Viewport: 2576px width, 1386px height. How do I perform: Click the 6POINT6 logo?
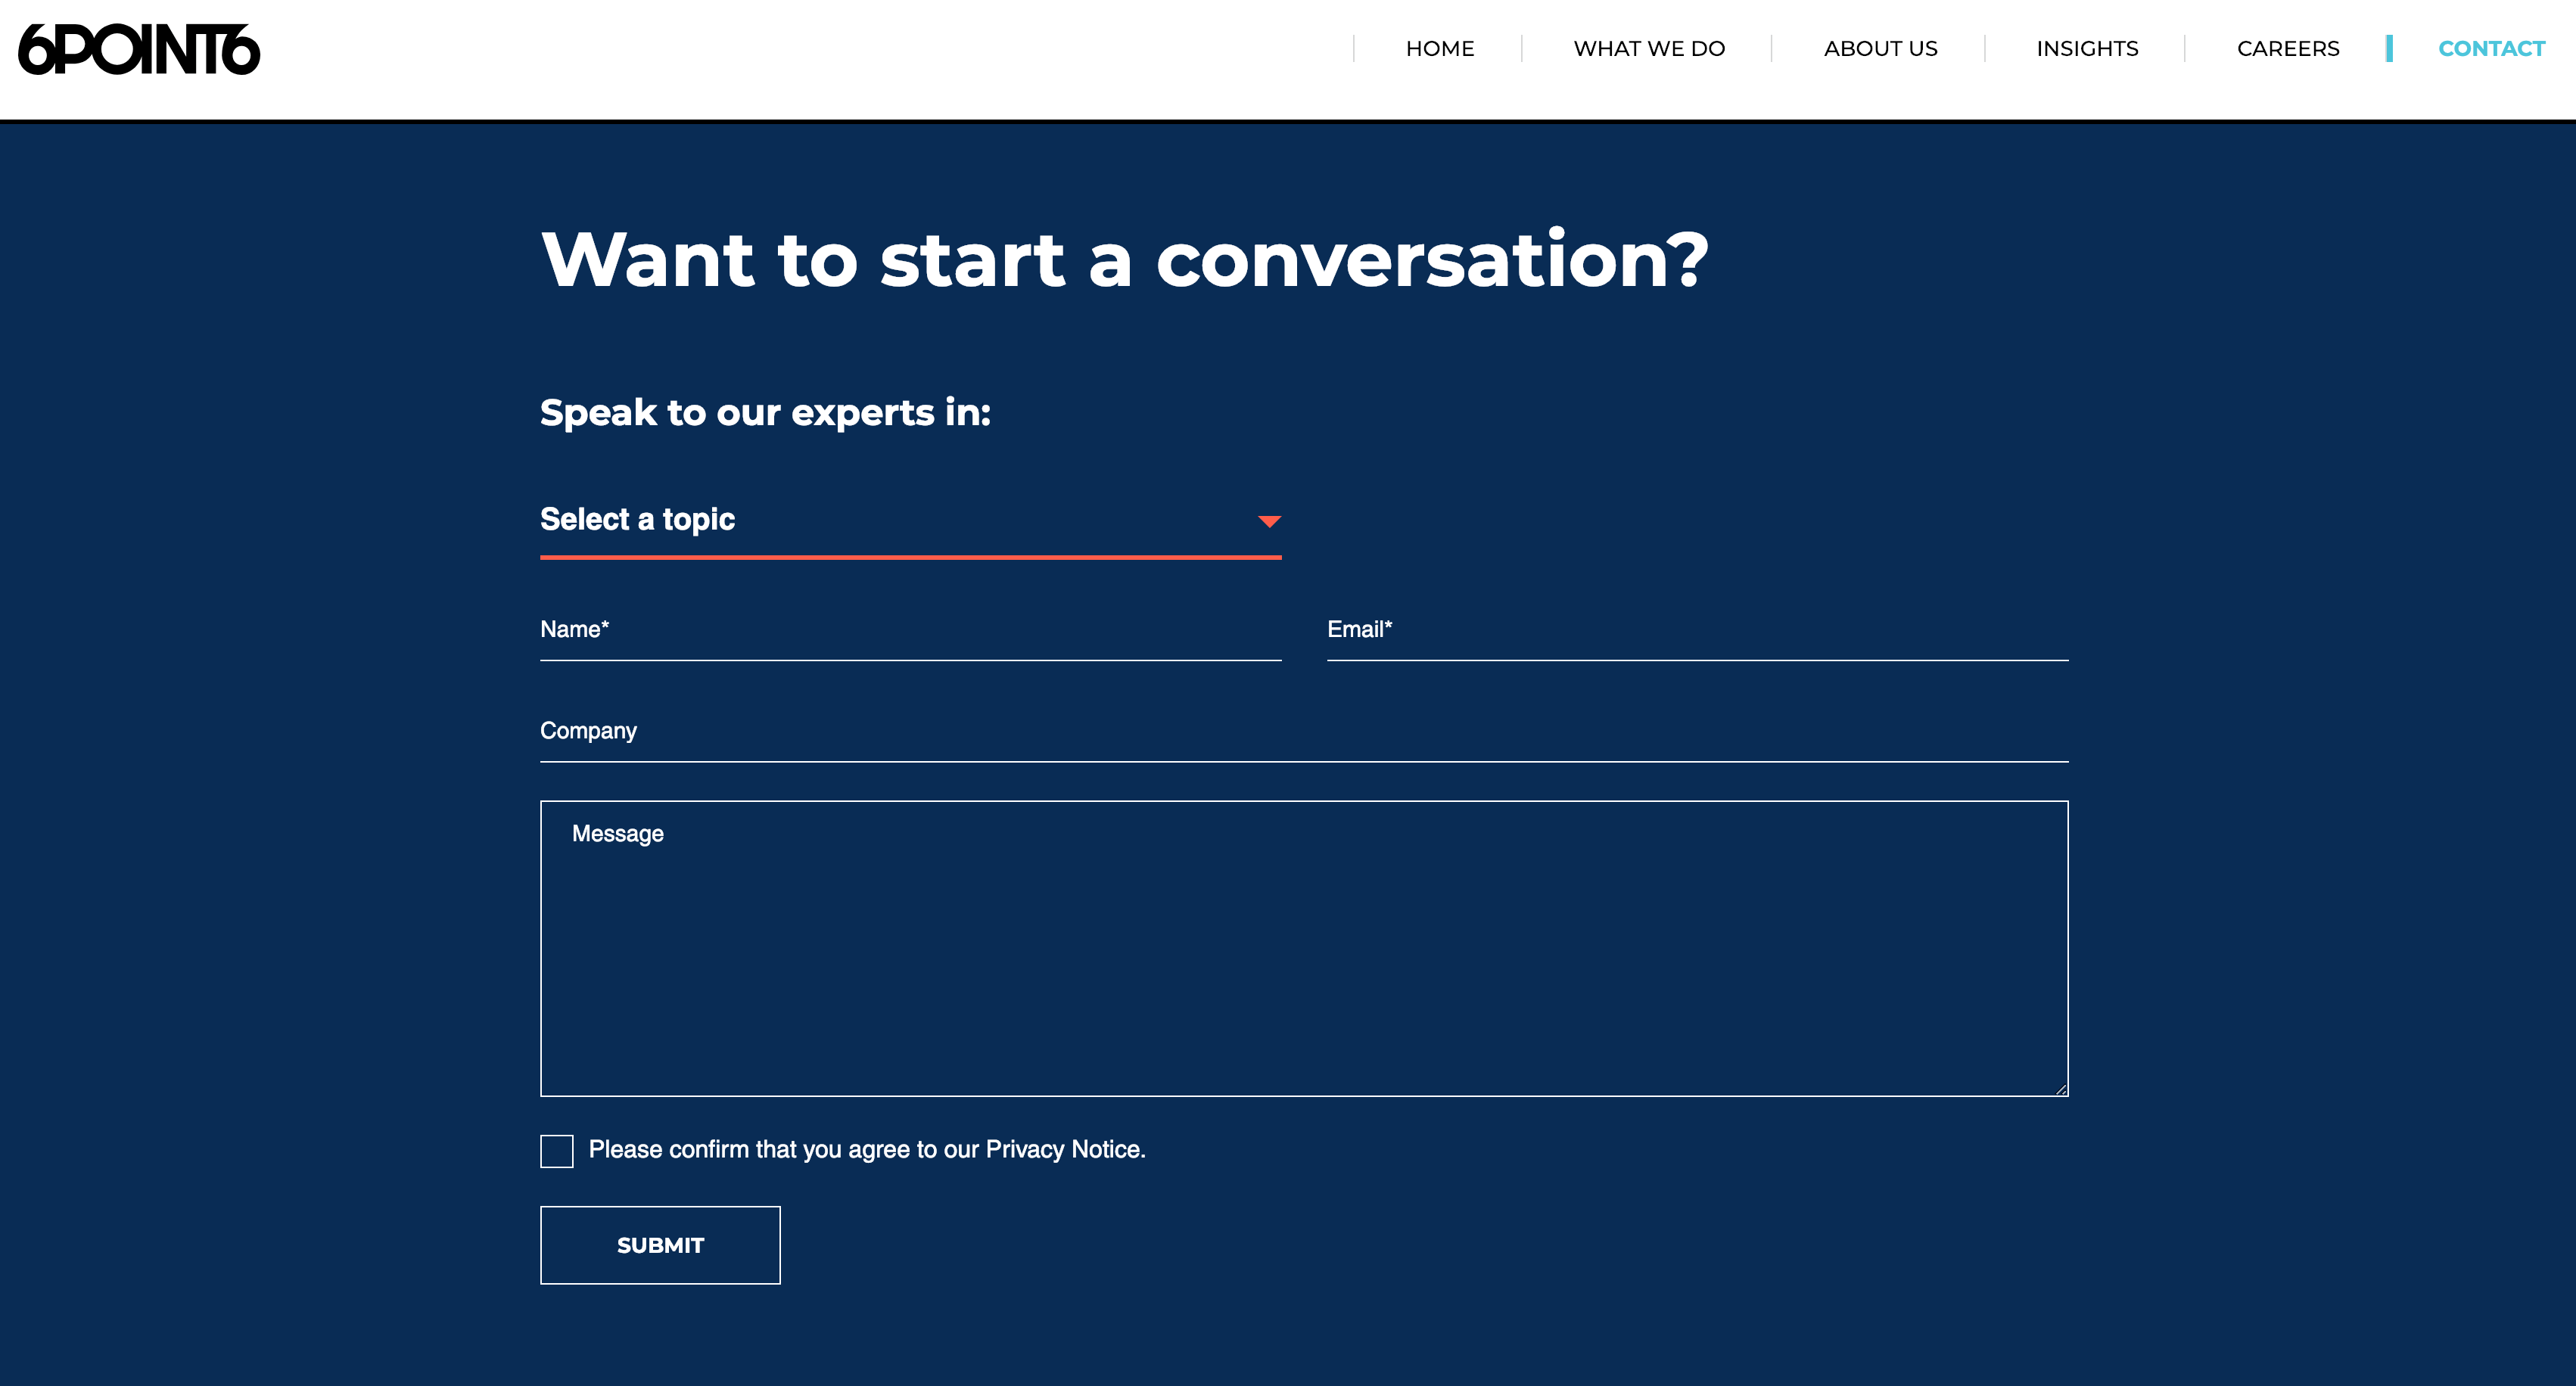tap(139, 50)
